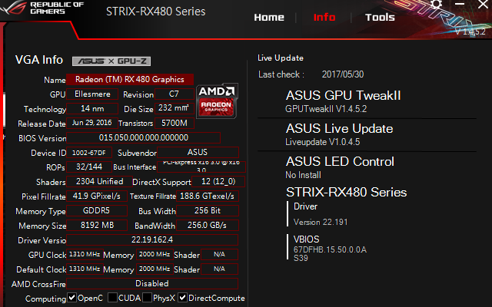
Task: Click the BIOS Version field 015.050.000.000.000000
Action: point(144,137)
